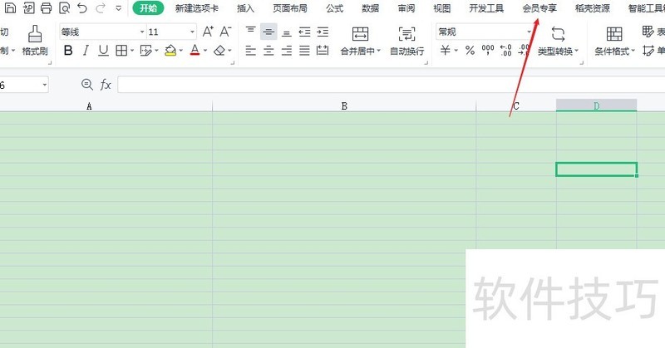Open the 常规 number format dropdown
The height and width of the screenshot is (348, 665).
pyautogui.click(x=529, y=32)
